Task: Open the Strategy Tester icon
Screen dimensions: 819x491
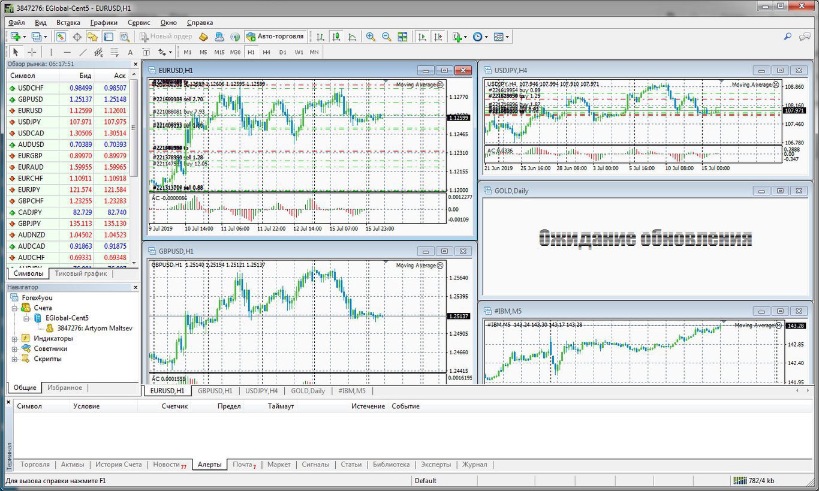Action: (x=125, y=37)
